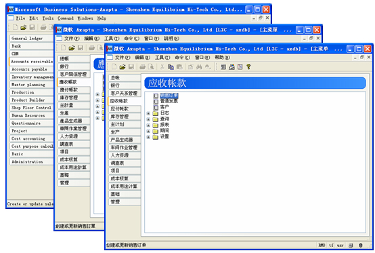Click grid icon left of paint icon
Image resolution: width=375 pixels, height=253 pixels.
click(x=223, y=67)
